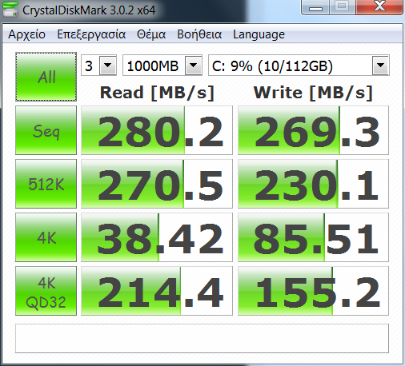Open the Θέμα menu

pyautogui.click(x=151, y=34)
